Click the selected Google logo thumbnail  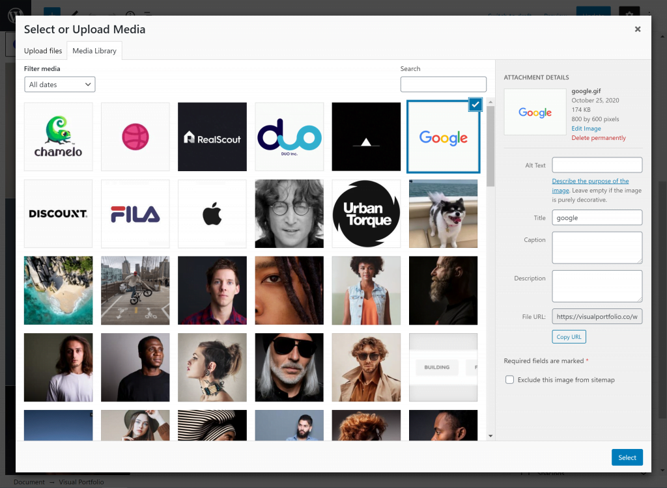[443, 137]
